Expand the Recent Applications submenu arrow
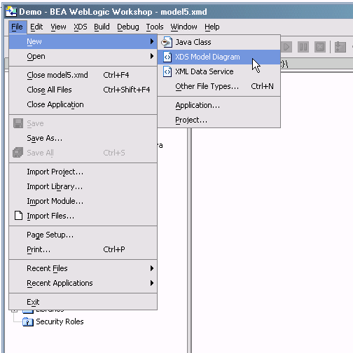Viewport: 353px width, 353px height. coord(152,283)
